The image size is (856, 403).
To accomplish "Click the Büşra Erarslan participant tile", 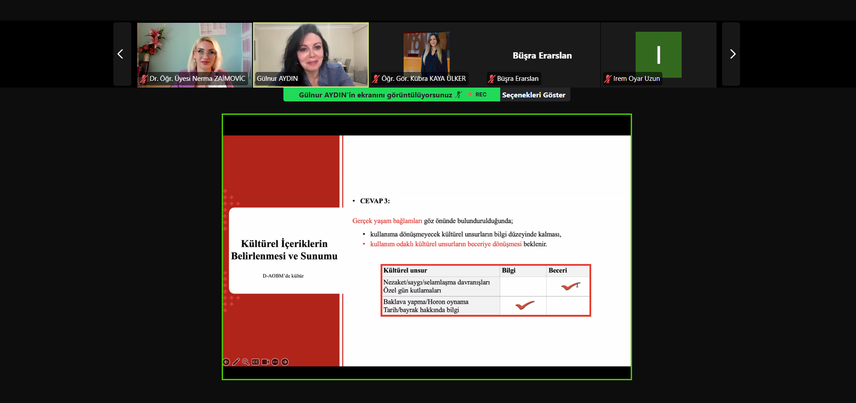I will [542, 55].
